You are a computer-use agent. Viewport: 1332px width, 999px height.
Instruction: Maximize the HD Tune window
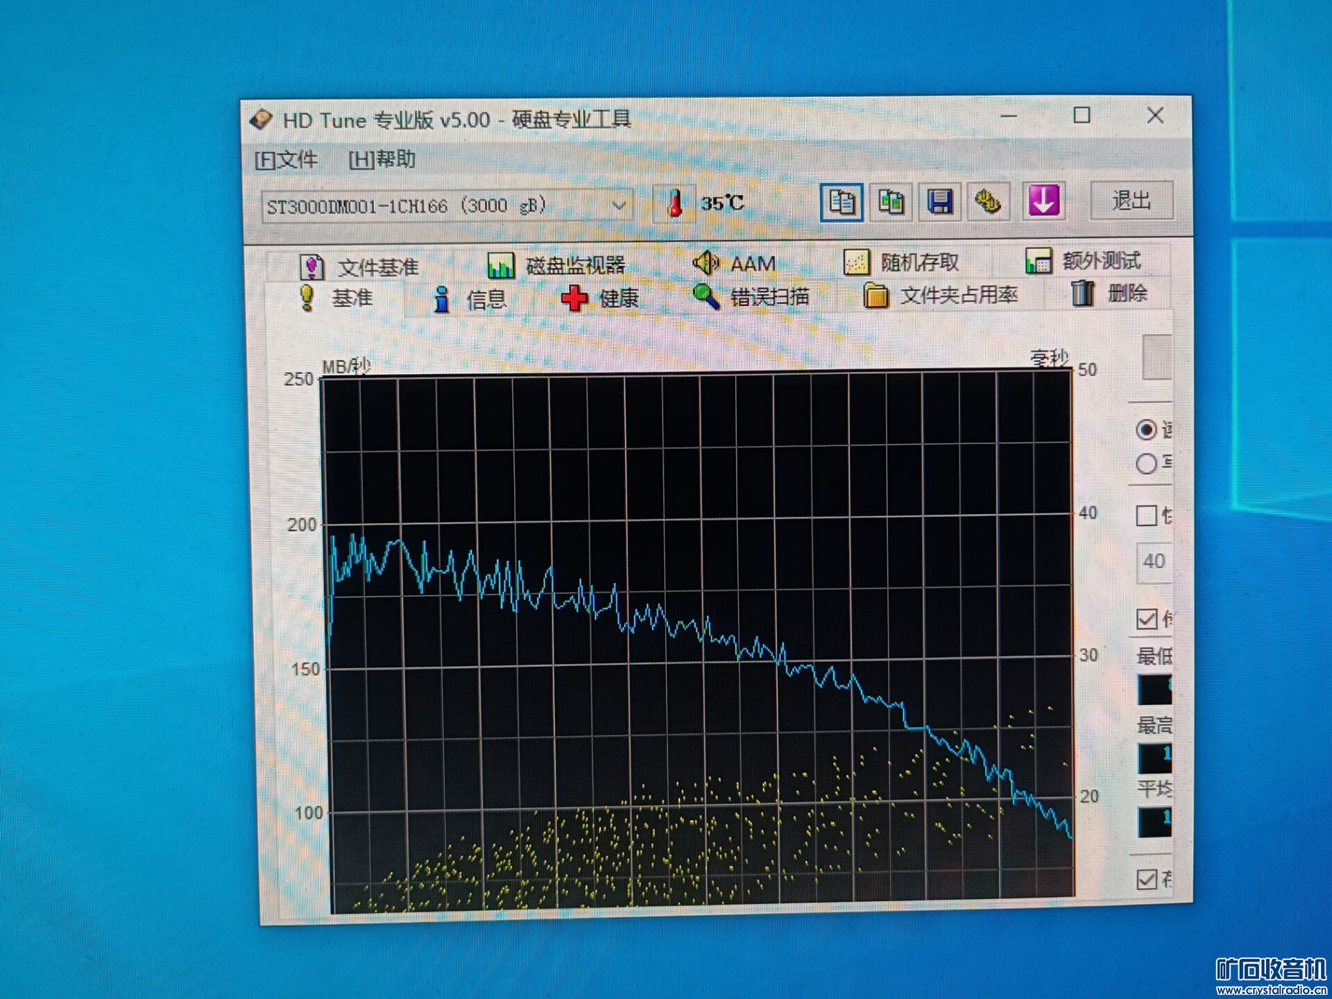(1082, 115)
